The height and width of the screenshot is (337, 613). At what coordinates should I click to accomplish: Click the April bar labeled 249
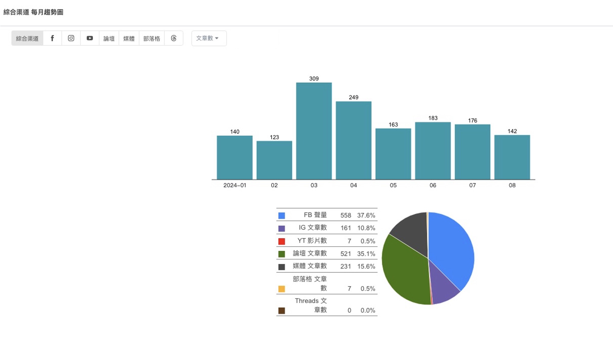point(354,140)
